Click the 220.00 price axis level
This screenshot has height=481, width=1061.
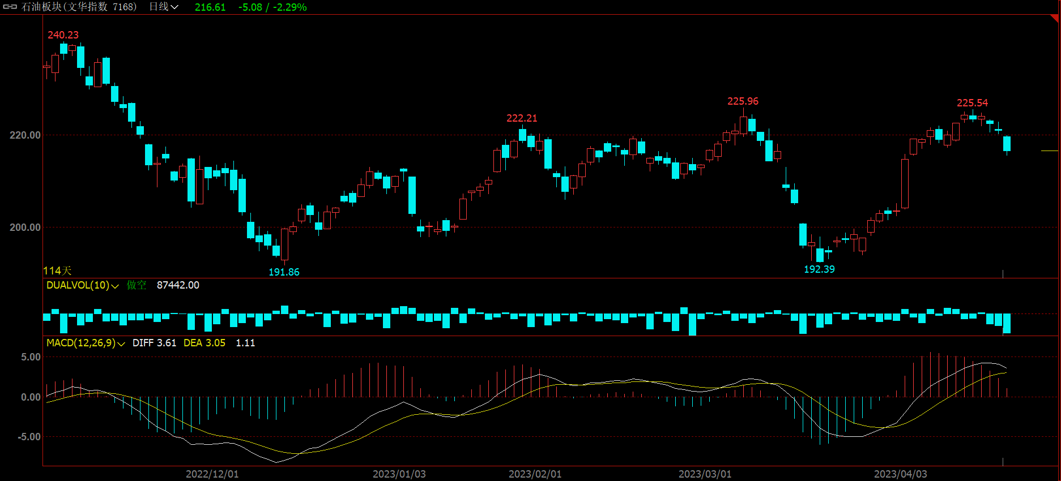25,135
